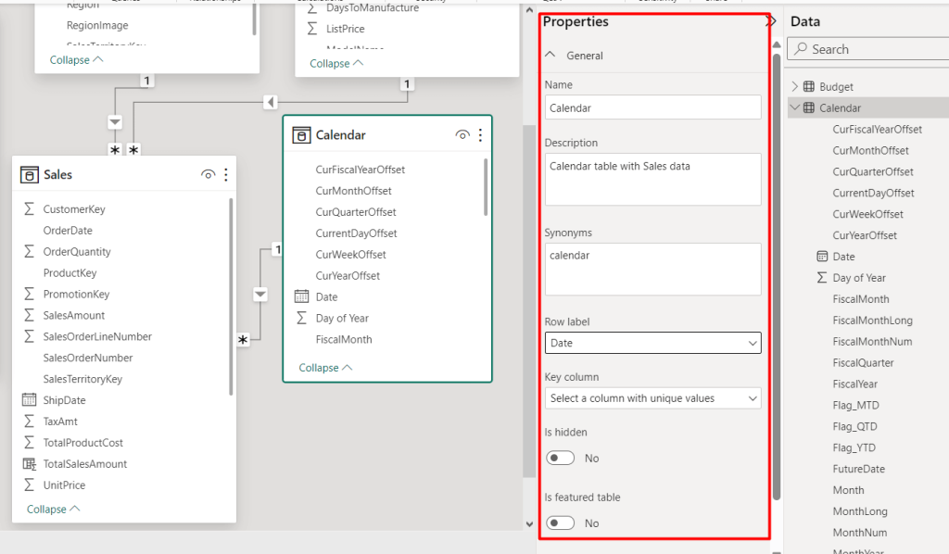949x554 pixels.
Task: Click the Properties pane vertical scrollbar
Action: pyautogui.click(x=777, y=278)
